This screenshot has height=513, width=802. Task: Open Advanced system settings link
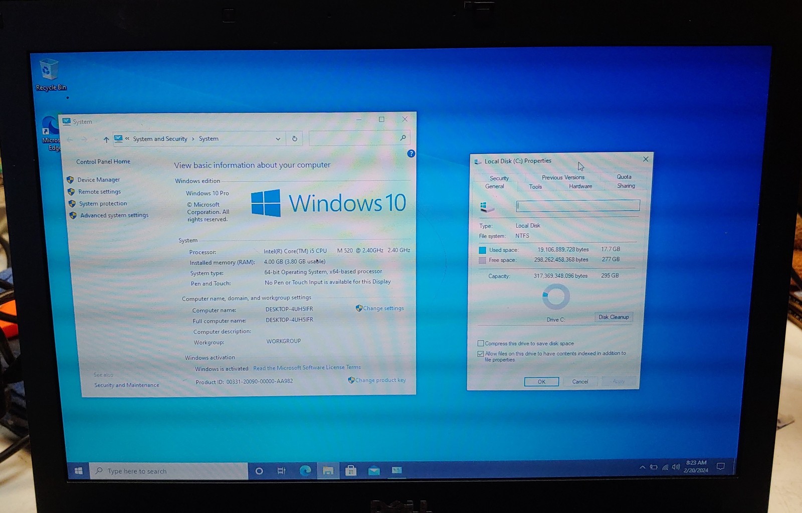tap(114, 215)
